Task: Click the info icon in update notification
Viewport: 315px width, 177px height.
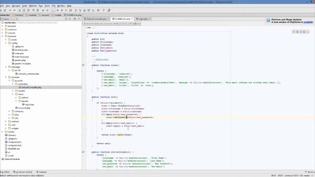Action: pos(268,21)
